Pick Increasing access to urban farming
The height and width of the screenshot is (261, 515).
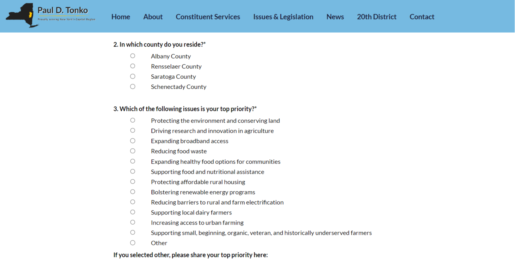tap(133, 222)
